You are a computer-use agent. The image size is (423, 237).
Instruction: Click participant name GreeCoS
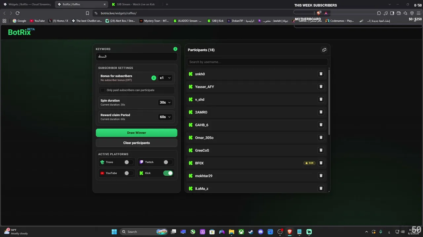202,150
